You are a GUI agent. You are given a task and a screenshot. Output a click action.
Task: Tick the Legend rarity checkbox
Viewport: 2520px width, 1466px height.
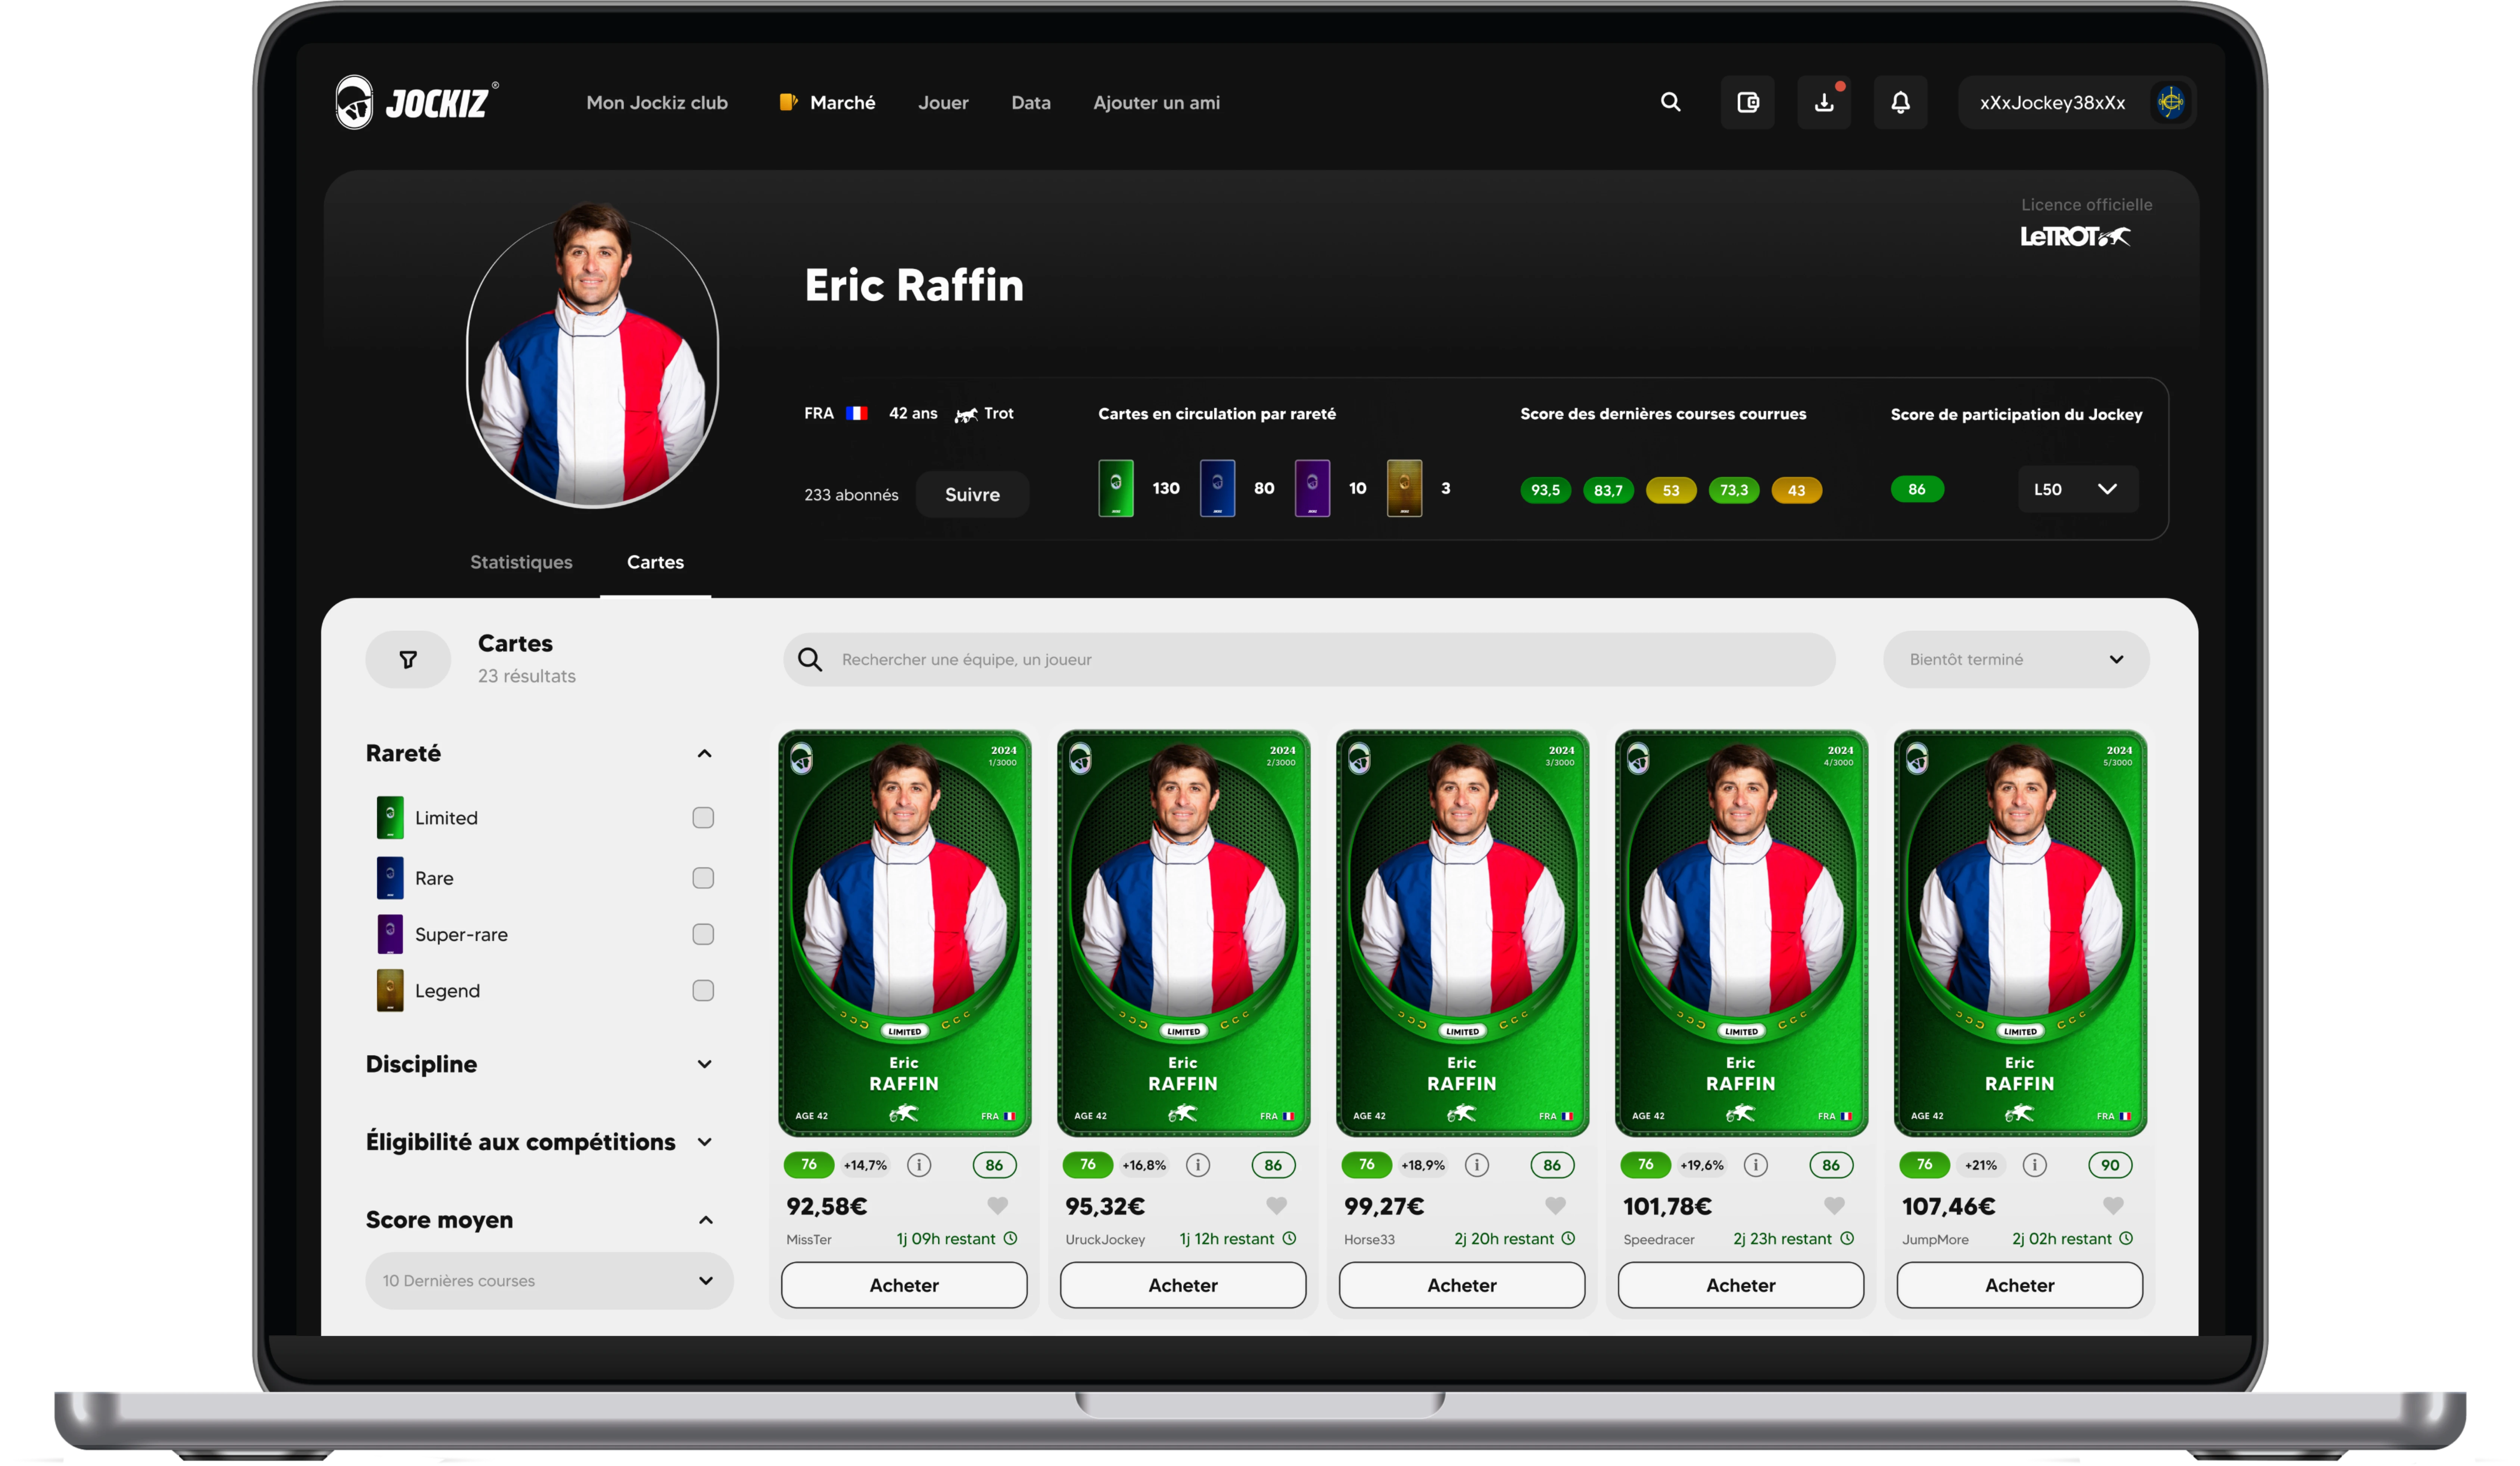click(x=703, y=991)
